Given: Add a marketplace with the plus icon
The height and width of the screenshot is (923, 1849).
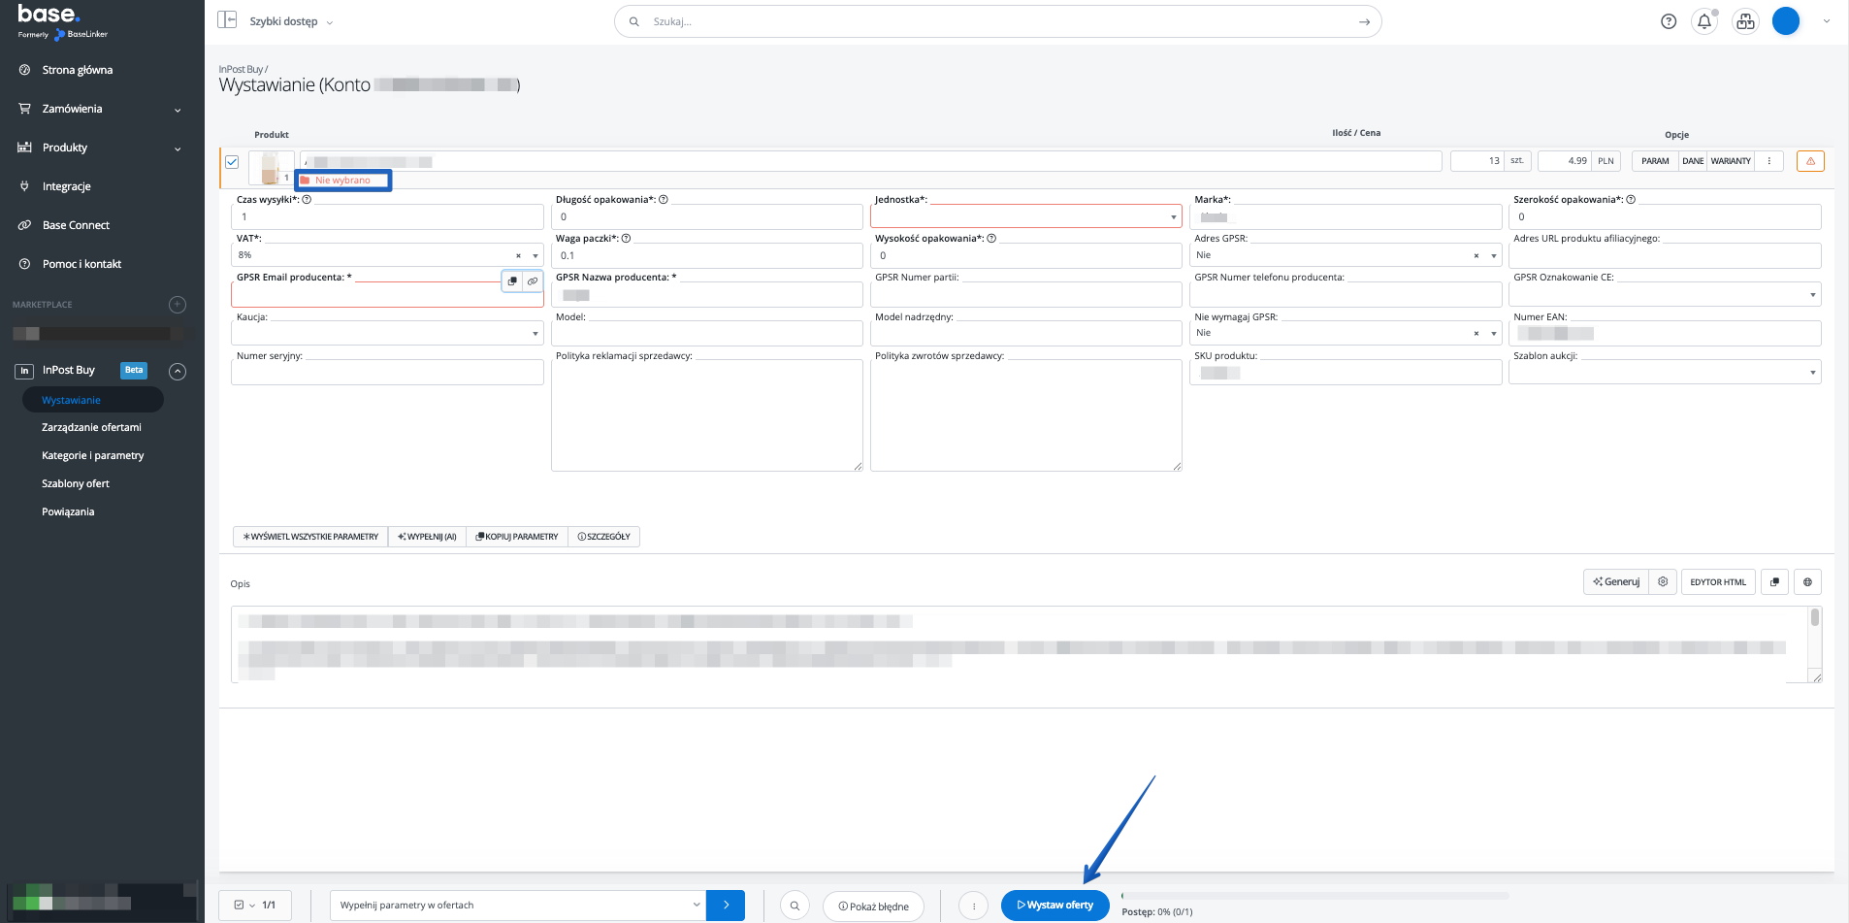Looking at the screenshot, I should (x=178, y=305).
